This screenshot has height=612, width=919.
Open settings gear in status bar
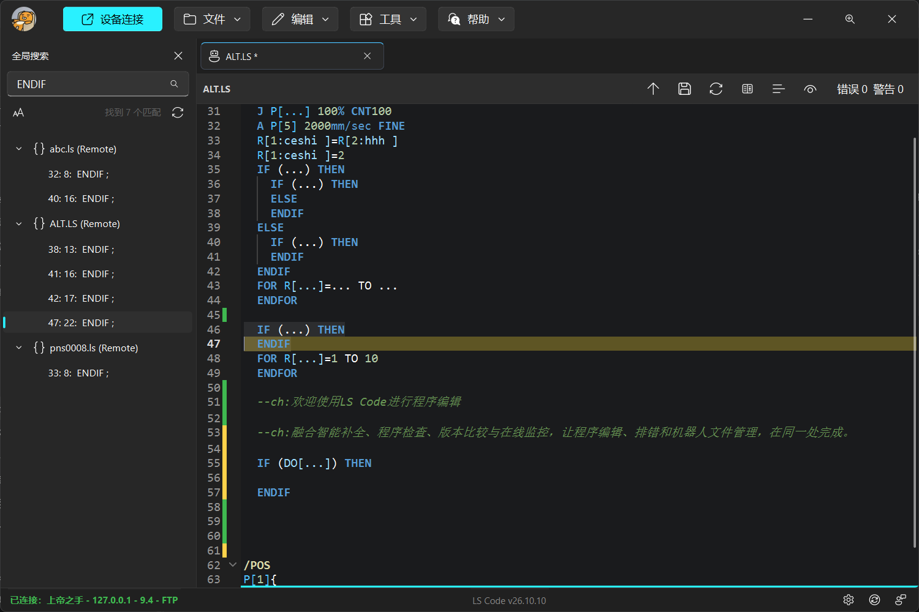849,600
